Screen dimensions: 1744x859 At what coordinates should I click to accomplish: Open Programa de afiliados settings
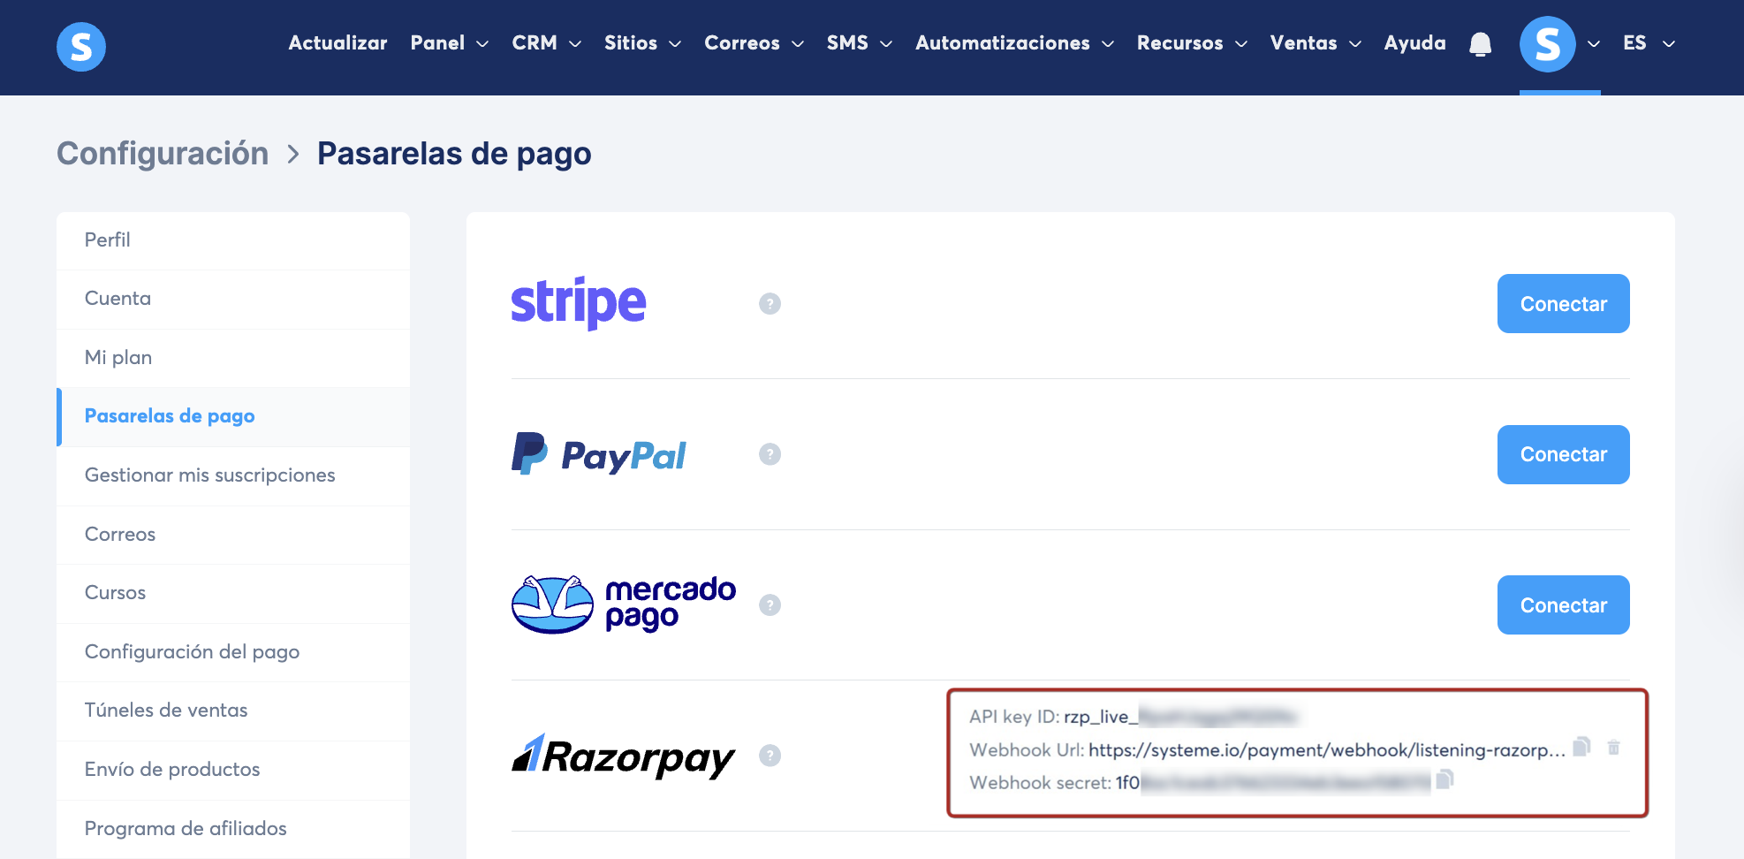click(x=233, y=829)
